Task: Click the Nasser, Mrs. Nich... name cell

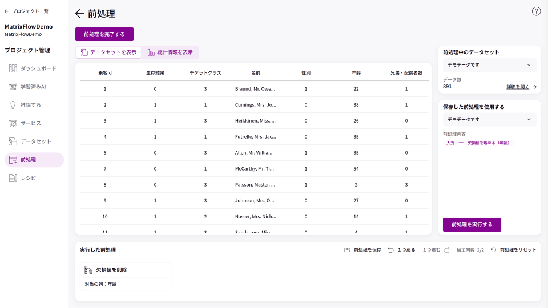Action: click(256, 217)
